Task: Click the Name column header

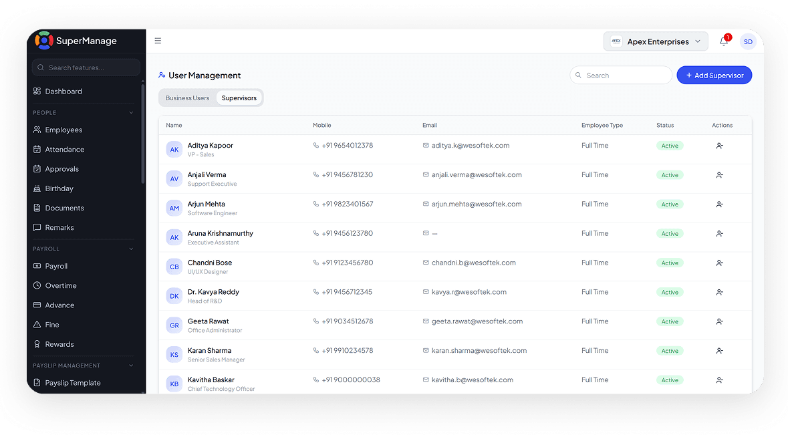Action: tap(174, 125)
